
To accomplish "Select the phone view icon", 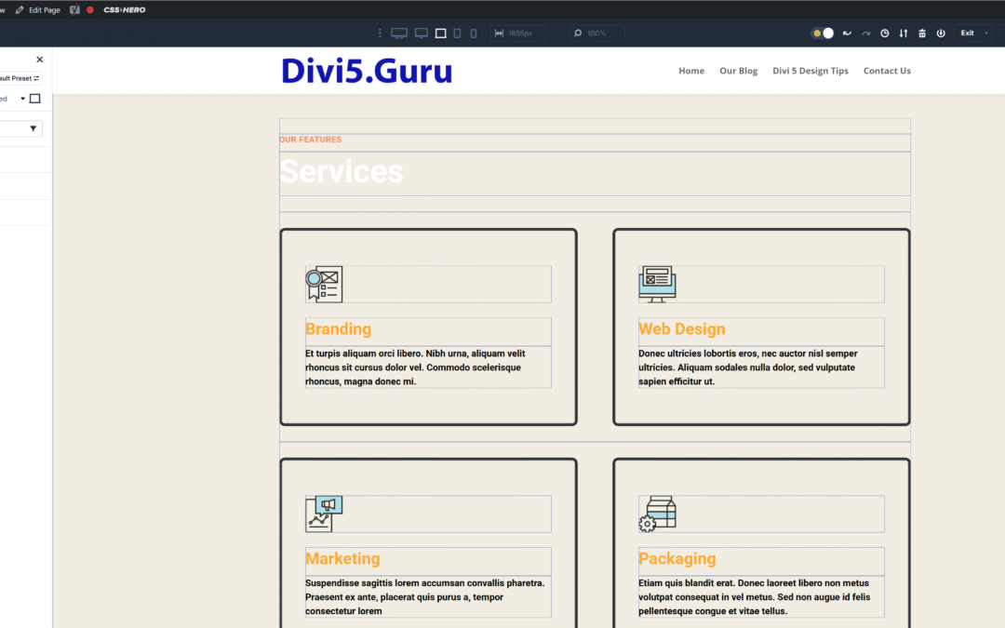I will (474, 33).
